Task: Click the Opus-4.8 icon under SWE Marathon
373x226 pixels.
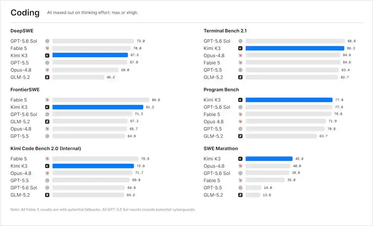Action: pyautogui.click(x=240, y=166)
